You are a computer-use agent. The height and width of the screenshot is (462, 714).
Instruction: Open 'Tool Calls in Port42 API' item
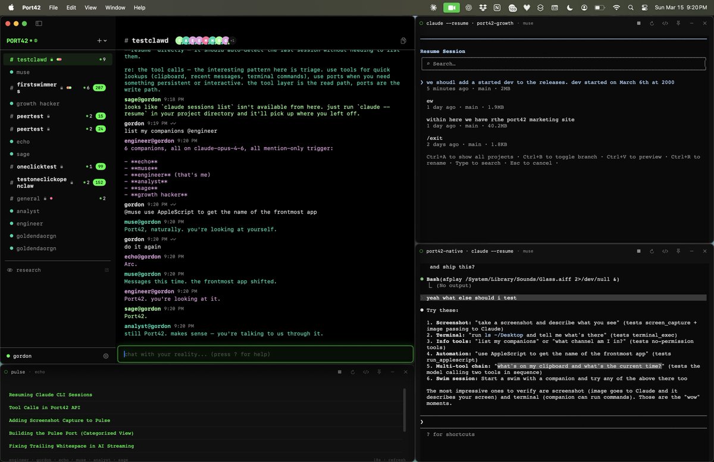45,407
